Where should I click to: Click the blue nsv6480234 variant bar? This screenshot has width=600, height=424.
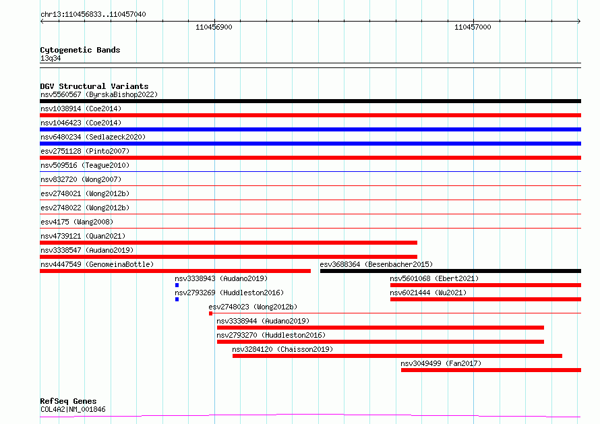tap(310, 144)
